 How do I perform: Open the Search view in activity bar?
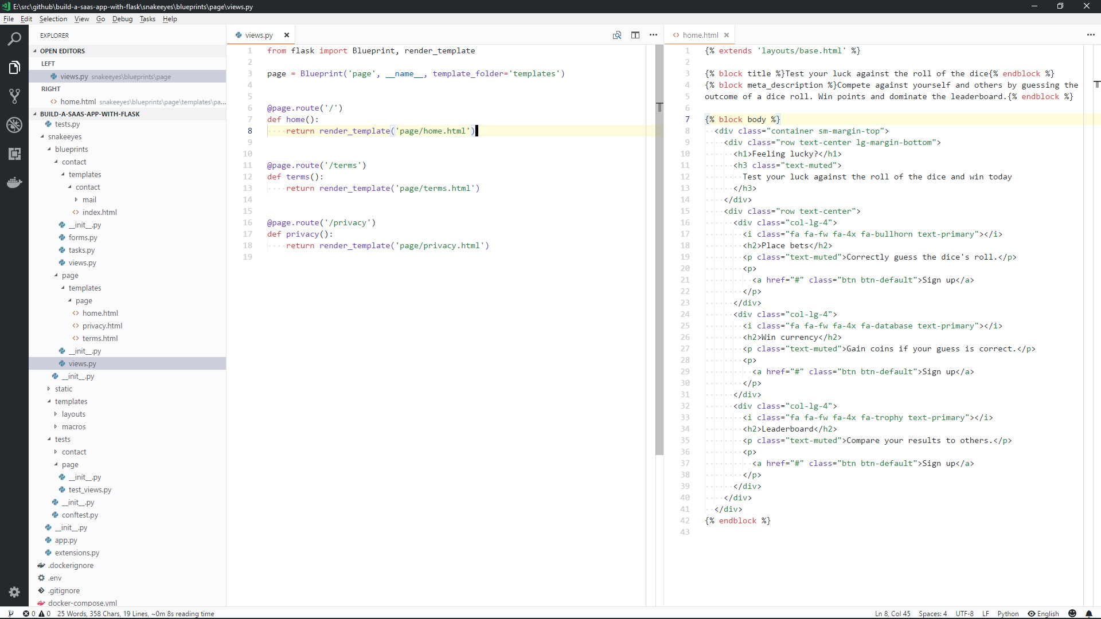pos(14,39)
